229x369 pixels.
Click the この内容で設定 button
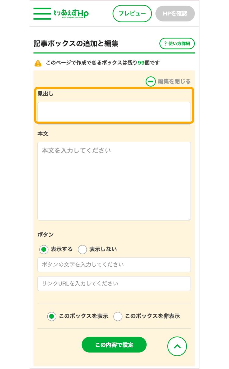(114, 345)
